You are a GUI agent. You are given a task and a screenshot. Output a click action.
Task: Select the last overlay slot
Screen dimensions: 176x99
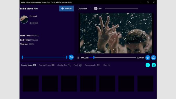point(145,84)
